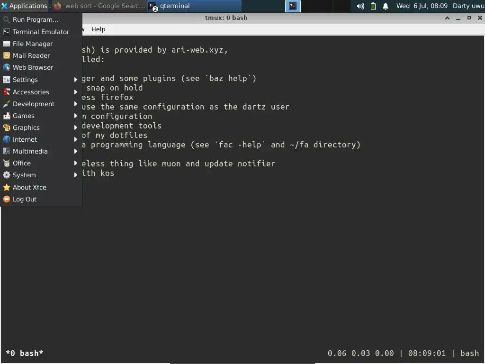Image resolution: width=485 pixels, height=364 pixels.
Task: Click the Accessories icon in menu
Action: 6,92
